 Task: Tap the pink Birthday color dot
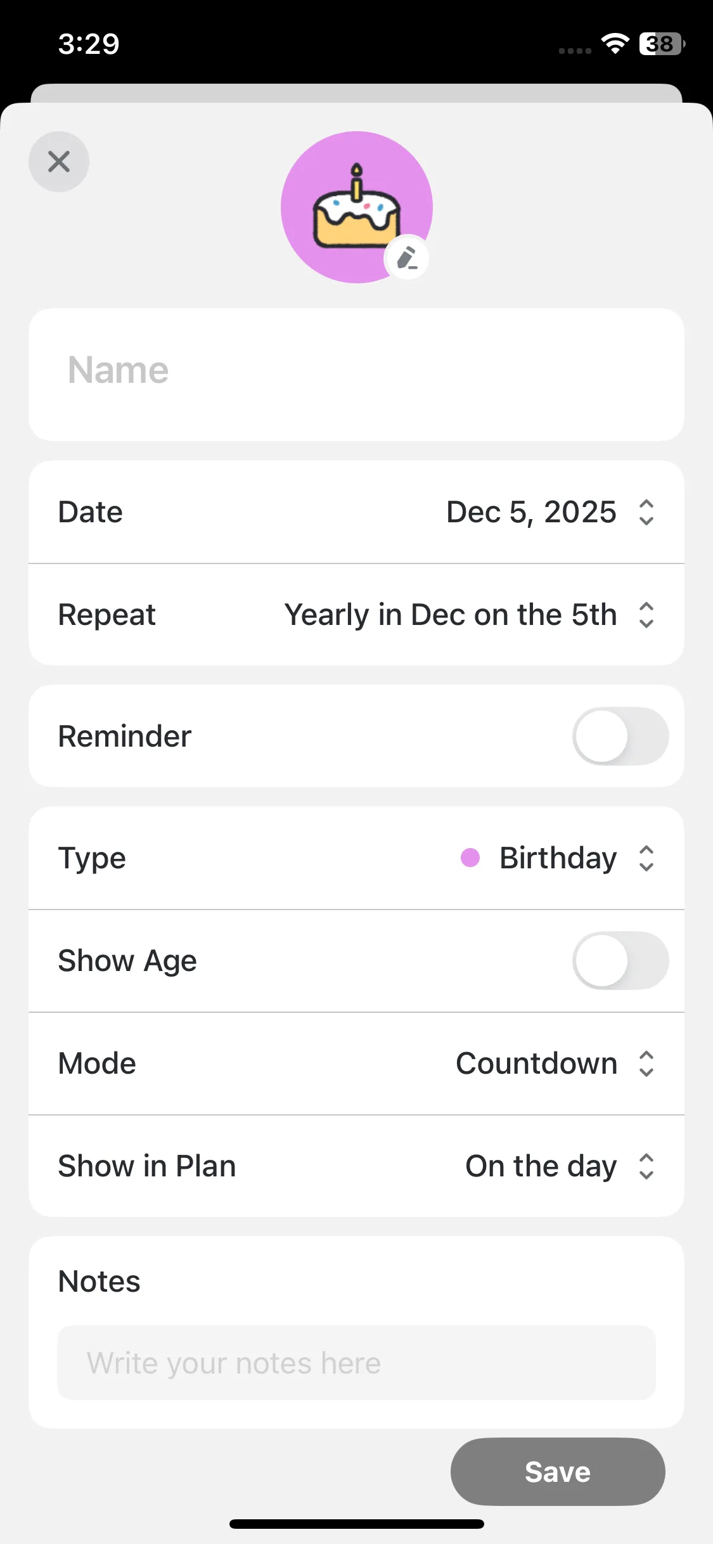[470, 858]
